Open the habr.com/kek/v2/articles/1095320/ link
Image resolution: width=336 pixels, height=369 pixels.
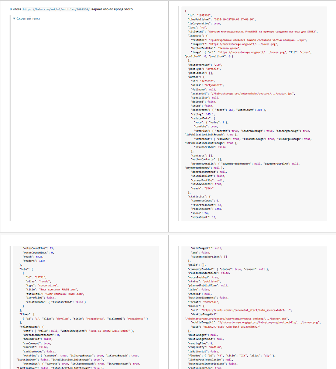tap(56, 10)
